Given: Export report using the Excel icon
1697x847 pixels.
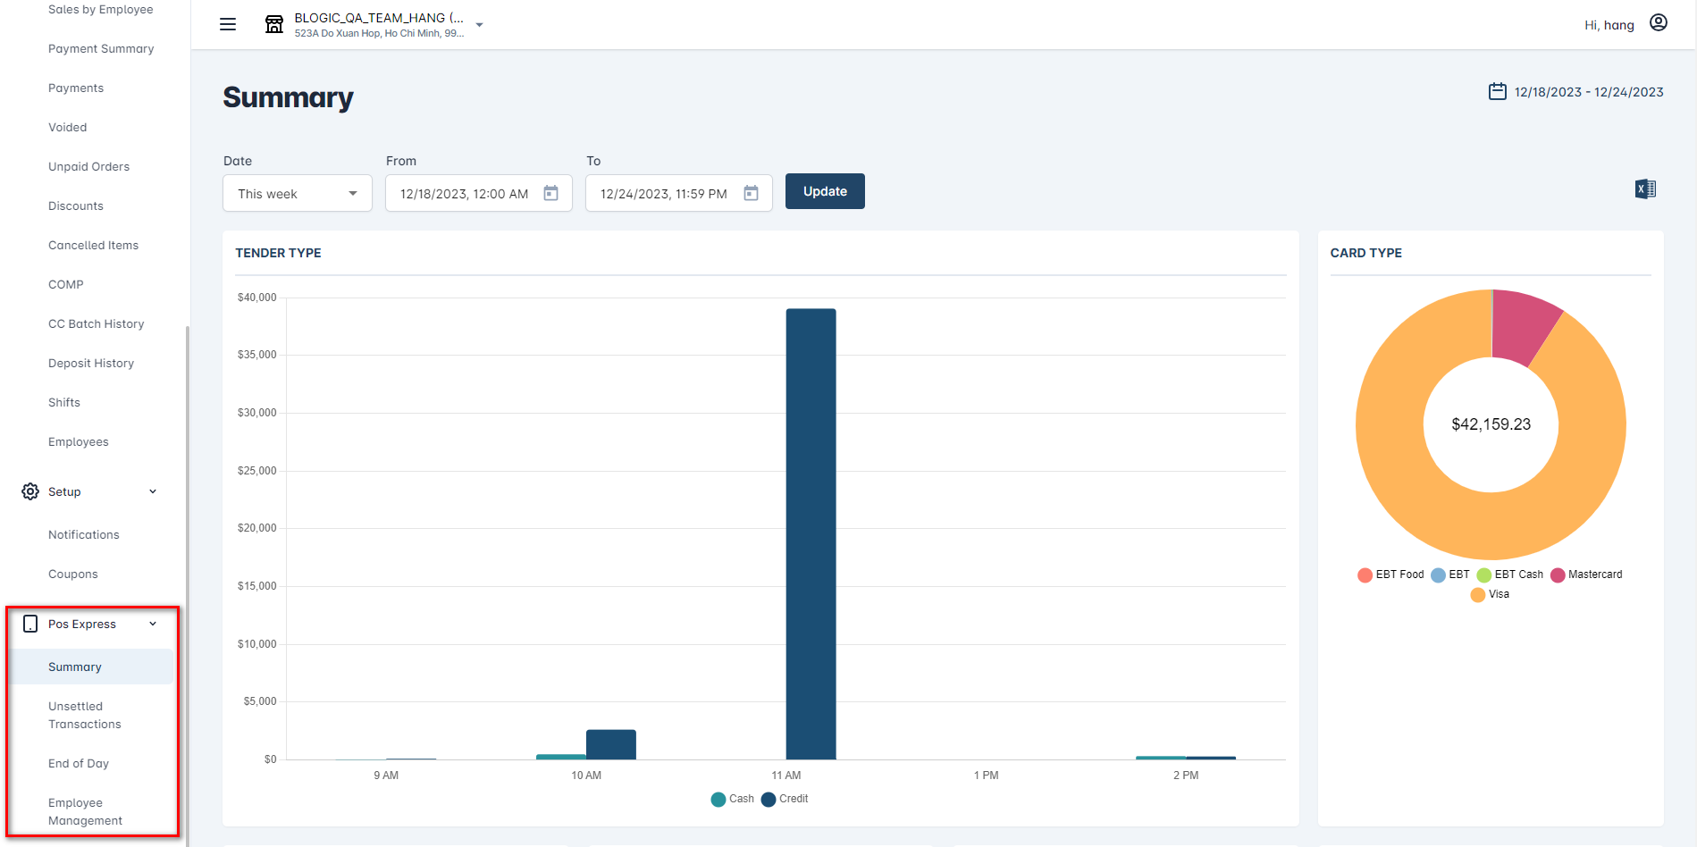Looking at the screenshot, I should [x=1644, y=189].
